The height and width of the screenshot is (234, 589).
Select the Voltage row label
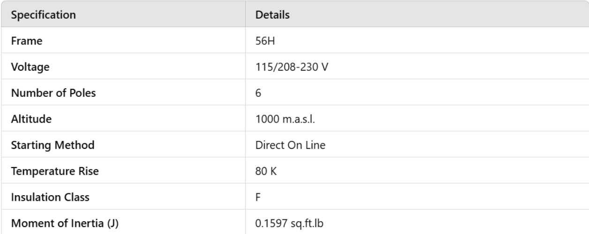tap(30, 67)
